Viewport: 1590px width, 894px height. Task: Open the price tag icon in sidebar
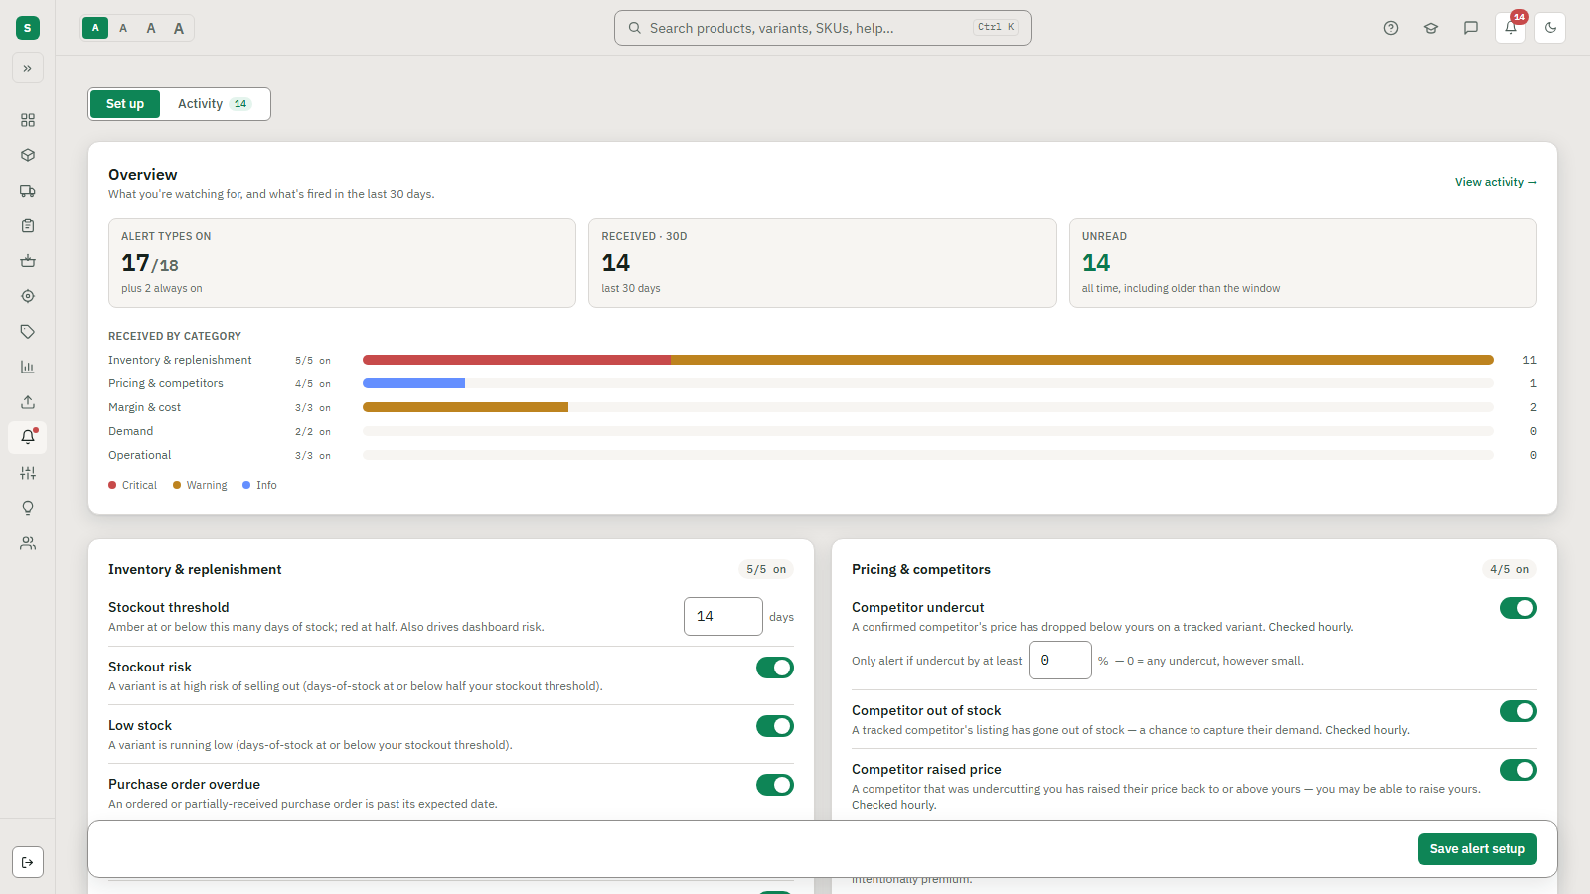coord(28,332)
